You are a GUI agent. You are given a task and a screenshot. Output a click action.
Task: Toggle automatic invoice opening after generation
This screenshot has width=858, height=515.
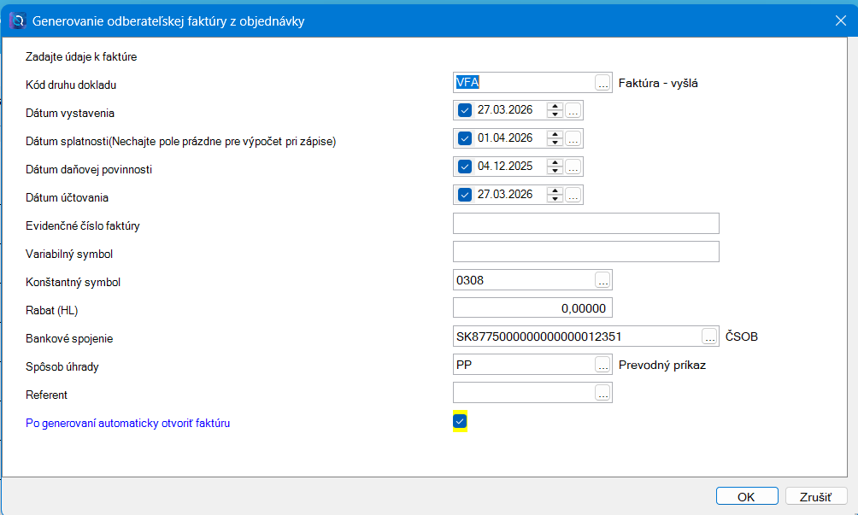pos(460,421)
